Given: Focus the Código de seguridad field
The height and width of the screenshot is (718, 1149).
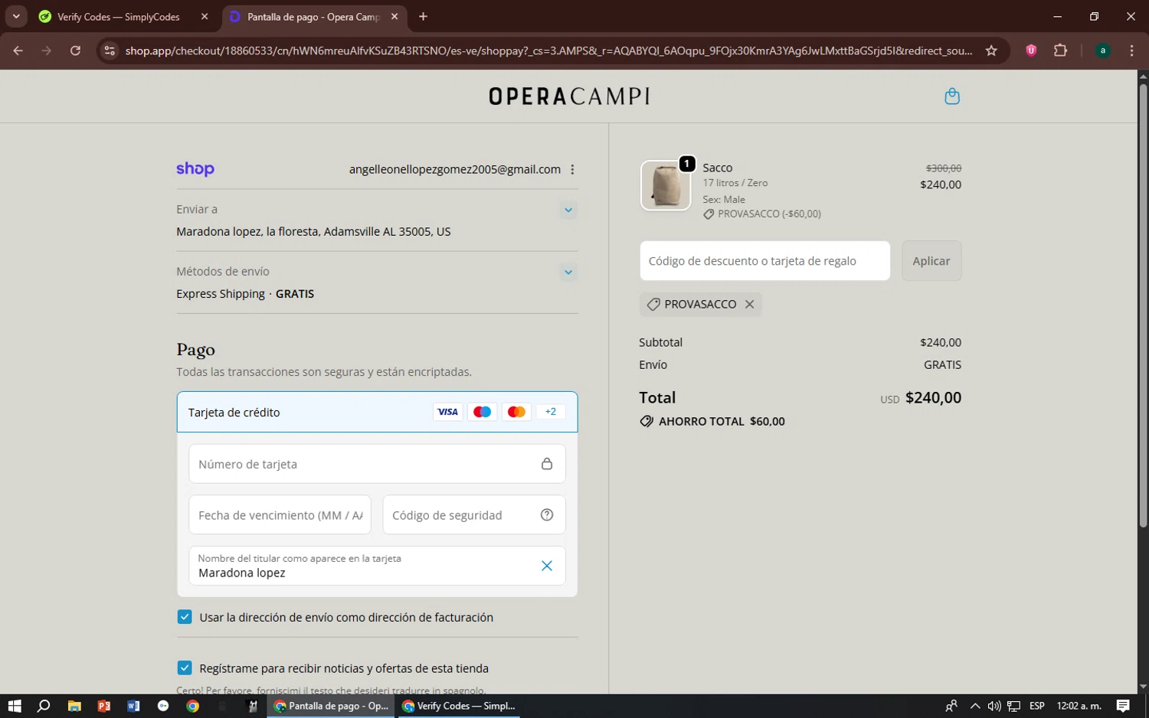Looking at the screenshot, I should tap(474, 515).
